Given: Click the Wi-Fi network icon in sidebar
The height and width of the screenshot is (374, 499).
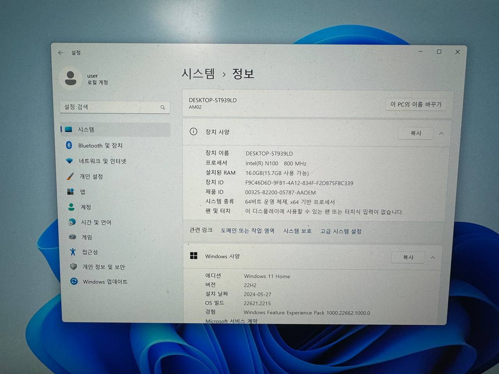Looking at the screenshot, I should (69, 161).
